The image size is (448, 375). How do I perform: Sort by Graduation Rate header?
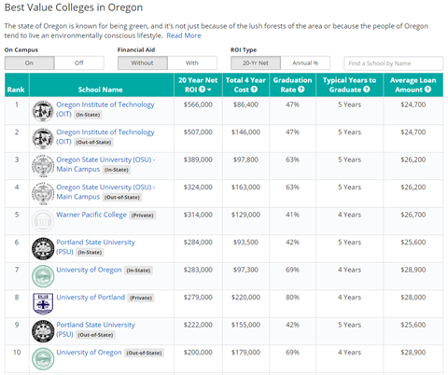pos(292,85)
